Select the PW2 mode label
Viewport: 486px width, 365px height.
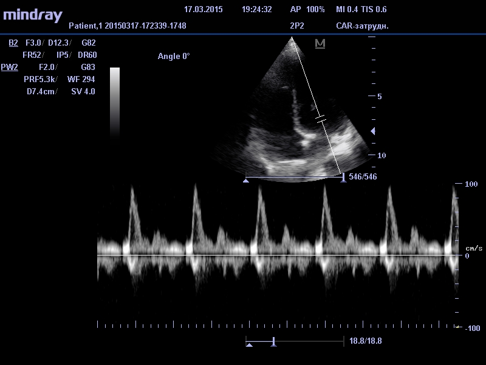10,68
